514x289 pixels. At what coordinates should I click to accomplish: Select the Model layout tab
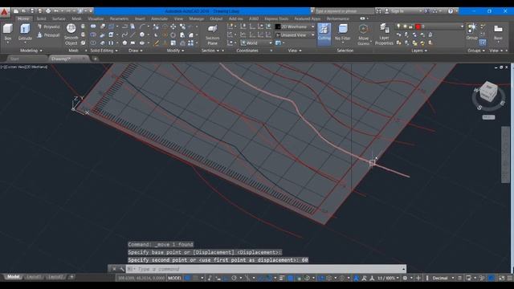pos(14,277)
